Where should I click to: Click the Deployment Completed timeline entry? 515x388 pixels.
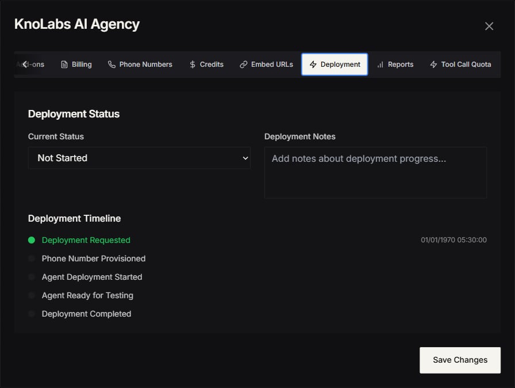point(86,314)
